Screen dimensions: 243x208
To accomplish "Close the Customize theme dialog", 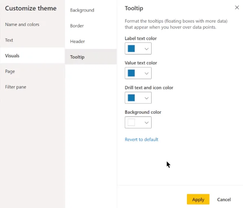I will 237,7.
